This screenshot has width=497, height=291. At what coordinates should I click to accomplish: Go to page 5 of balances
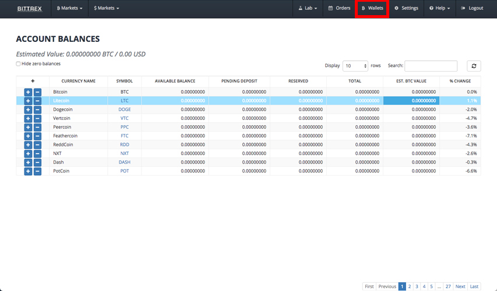pyautogui.click(x=431, y=286)
